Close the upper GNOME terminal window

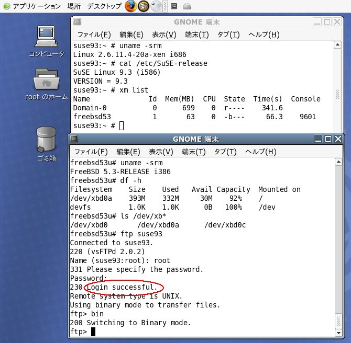point(337,22)
